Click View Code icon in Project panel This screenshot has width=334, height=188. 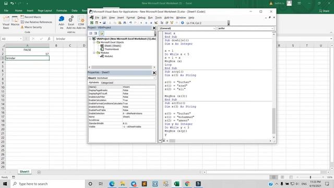[x=91, y=33]
